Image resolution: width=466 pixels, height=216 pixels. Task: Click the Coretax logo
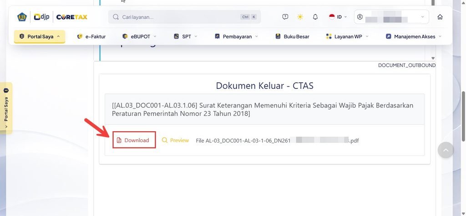(x=71, y=17)
